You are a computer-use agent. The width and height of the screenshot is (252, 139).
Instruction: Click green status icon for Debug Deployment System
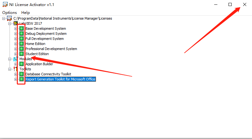21,34
